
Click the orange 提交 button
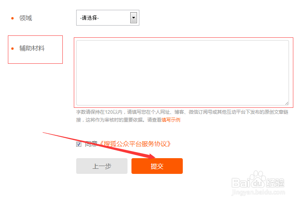pyautogui.click(x=157, y=166)
